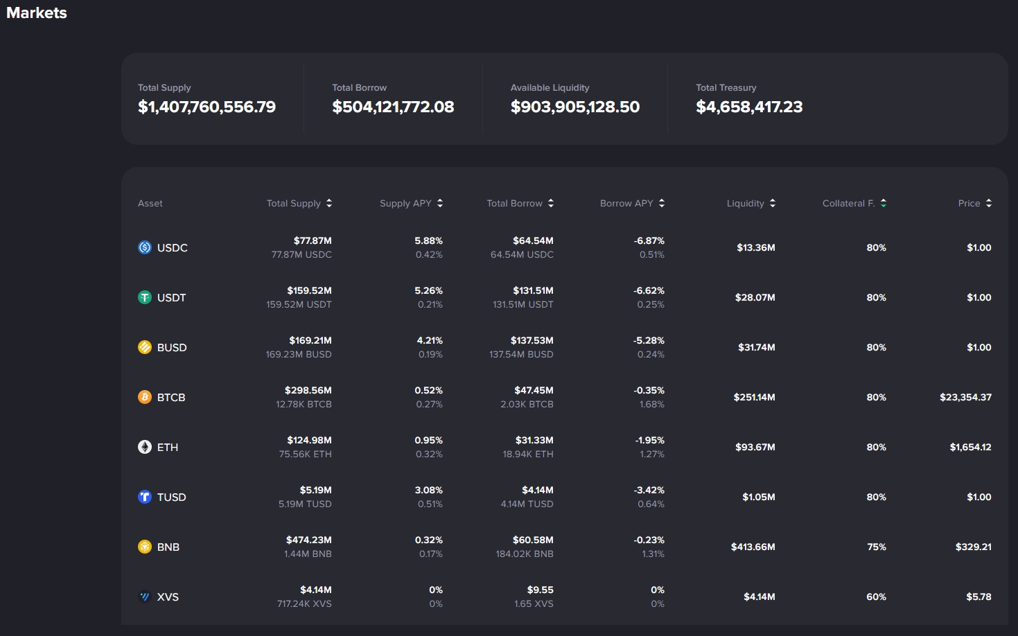Click the BNB coin icon
Viewport: 1018px width, 636px height.
point(145,547)
